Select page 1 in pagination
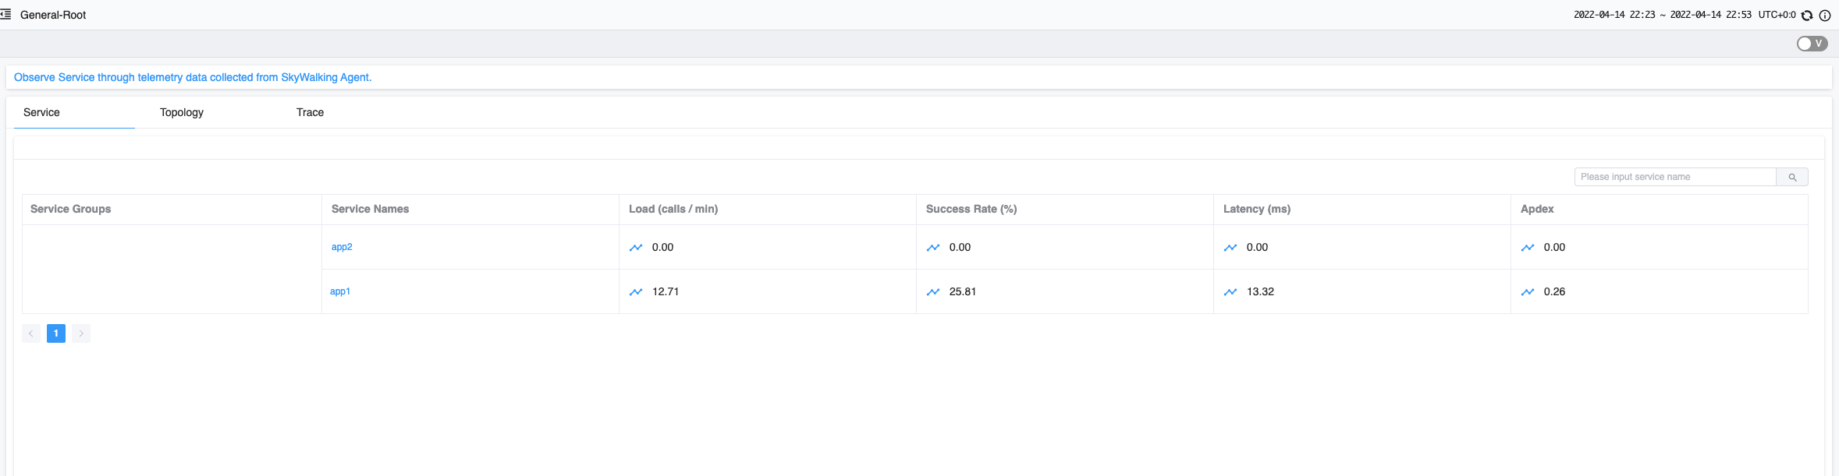This screenshot has width=1839, height=476. click(56, 333)
